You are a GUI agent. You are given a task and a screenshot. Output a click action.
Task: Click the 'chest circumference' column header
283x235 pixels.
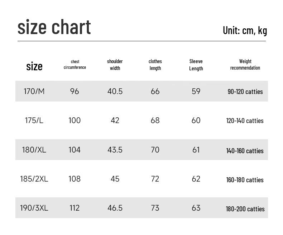point(75,65)
